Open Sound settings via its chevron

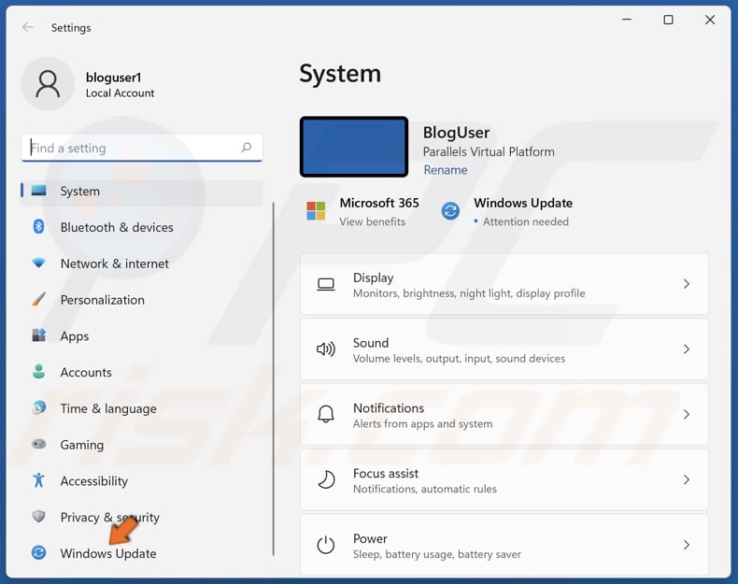687,349
